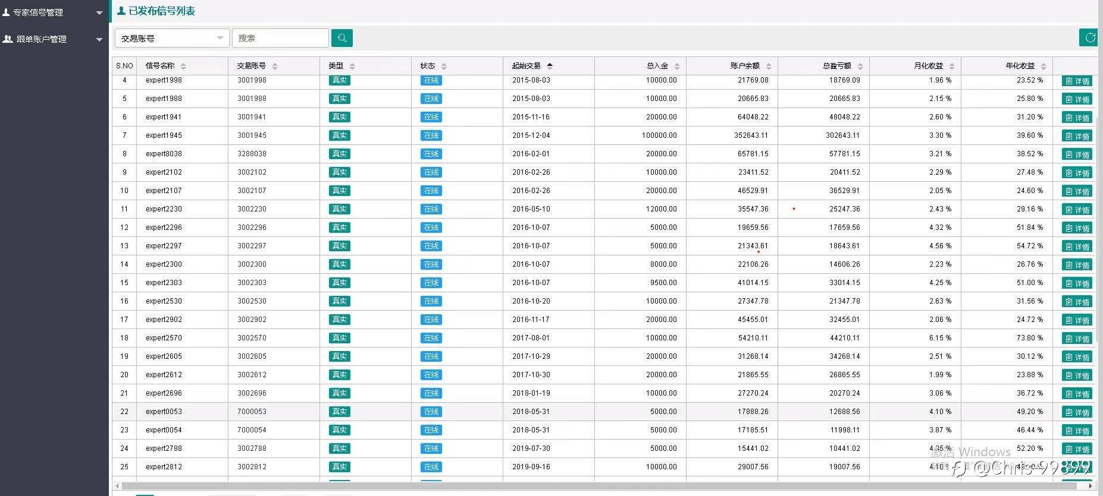Click start date 2015-12-04
This screenshot has height=496, width=1103.
(x=531, y=135)
